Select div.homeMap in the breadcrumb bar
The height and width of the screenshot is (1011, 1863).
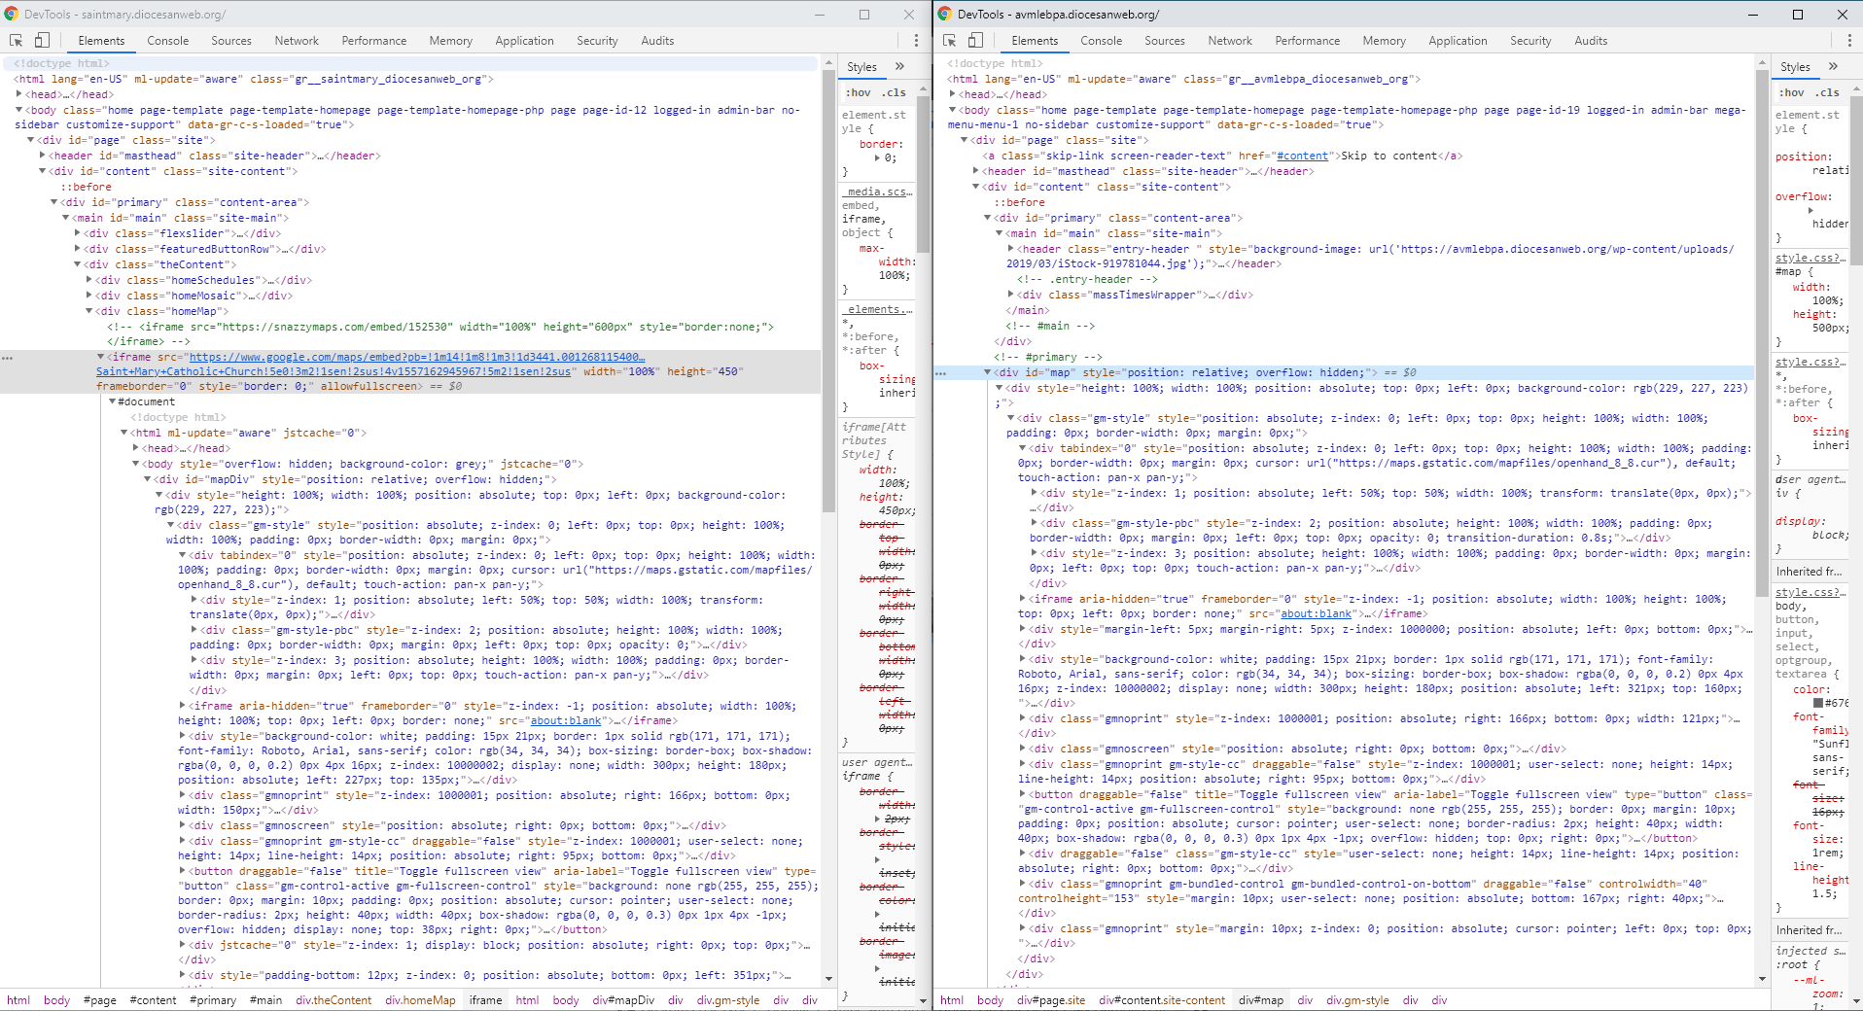click(x=420, y=1000)
